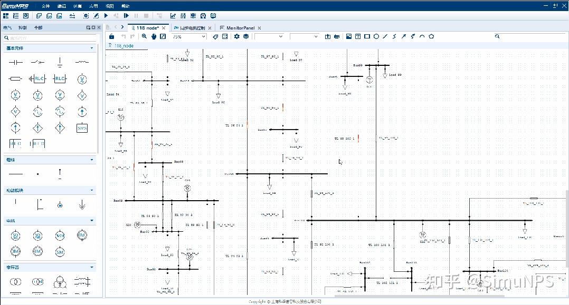
Task: Select the induction motor IM icon under 电机
Action: pyautogui.click(x=82, y=235)
